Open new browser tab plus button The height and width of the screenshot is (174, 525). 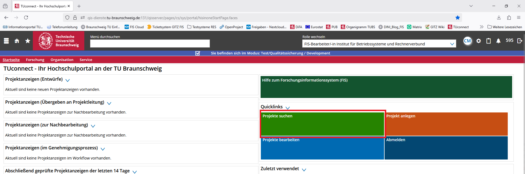[x=79, y=6]
